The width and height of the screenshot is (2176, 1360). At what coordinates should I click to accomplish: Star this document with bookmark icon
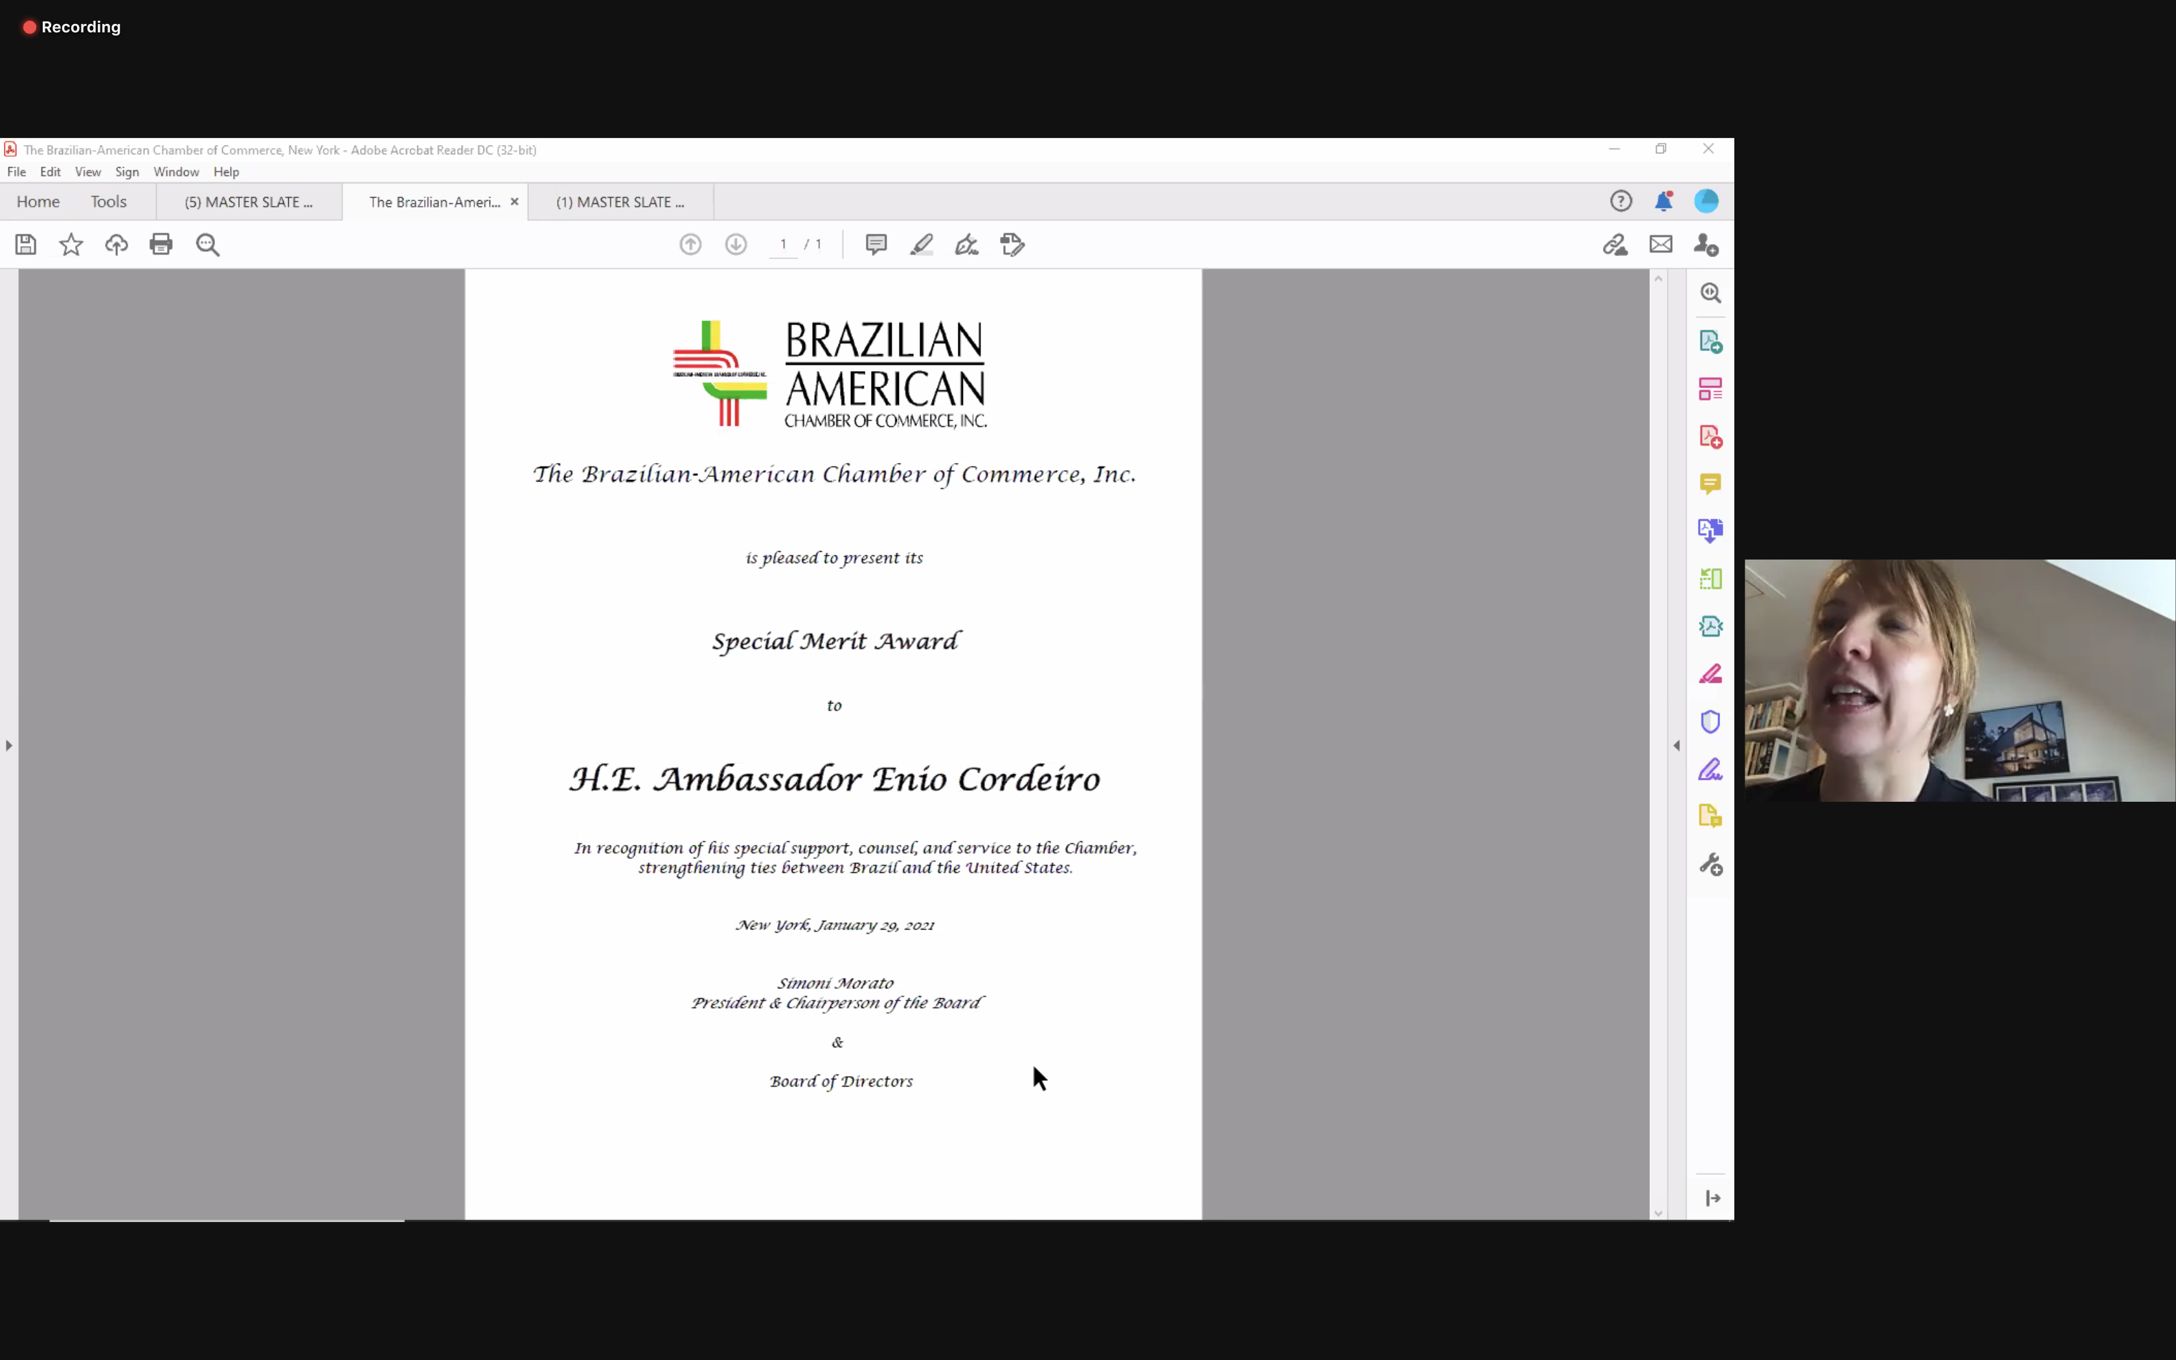tap(71, 245)
